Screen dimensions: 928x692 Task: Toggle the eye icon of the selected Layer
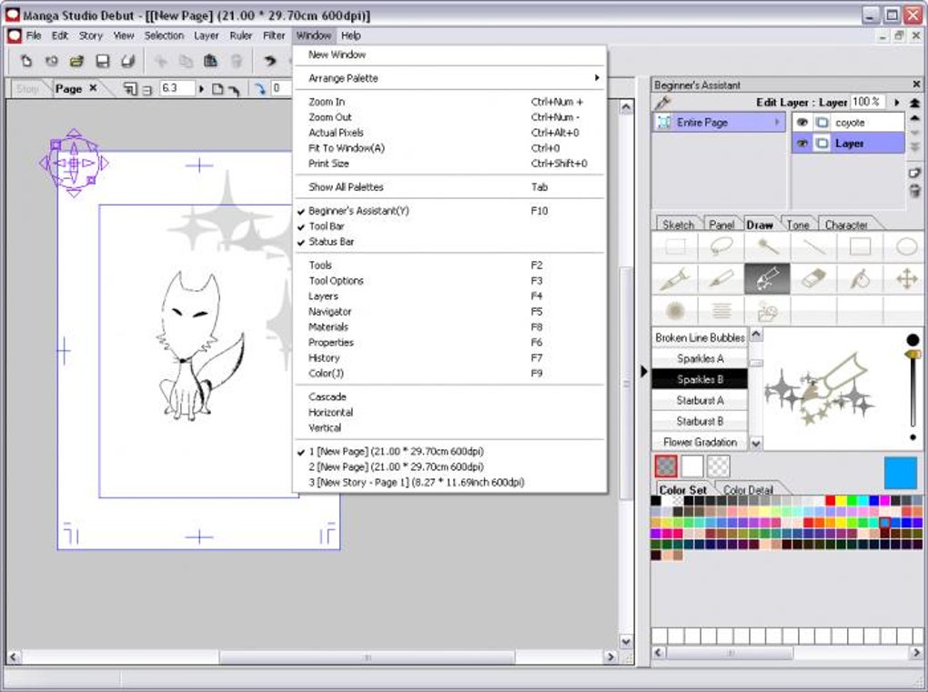pos(802,143)
